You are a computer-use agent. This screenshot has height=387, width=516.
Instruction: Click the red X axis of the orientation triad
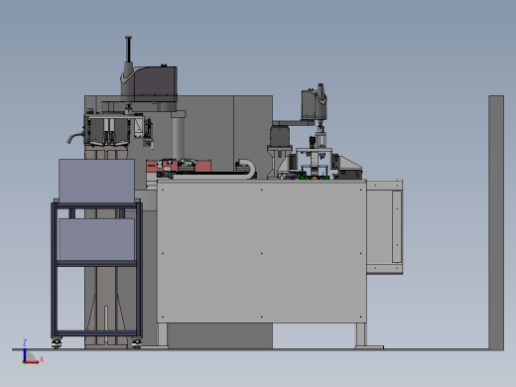[32, 362]
